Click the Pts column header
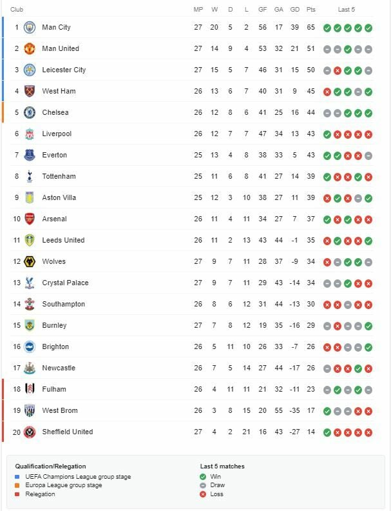 [311, 10]
